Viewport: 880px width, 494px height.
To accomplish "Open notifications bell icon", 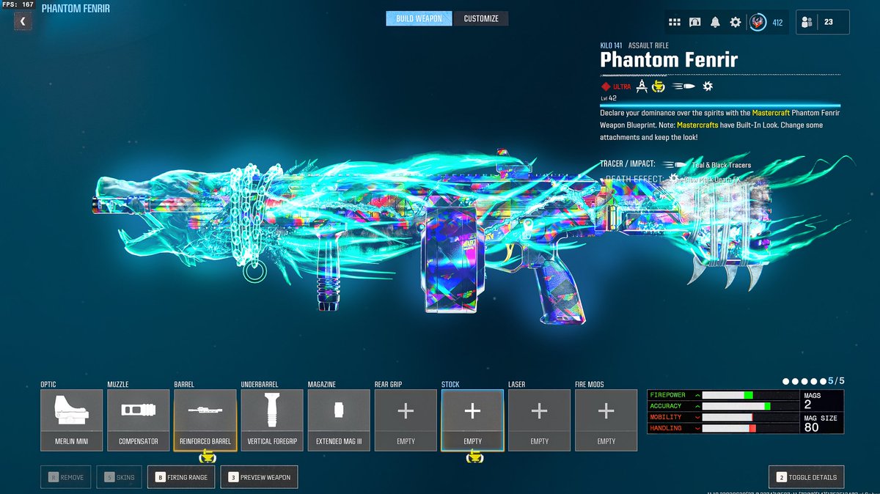I will (715, 23).
